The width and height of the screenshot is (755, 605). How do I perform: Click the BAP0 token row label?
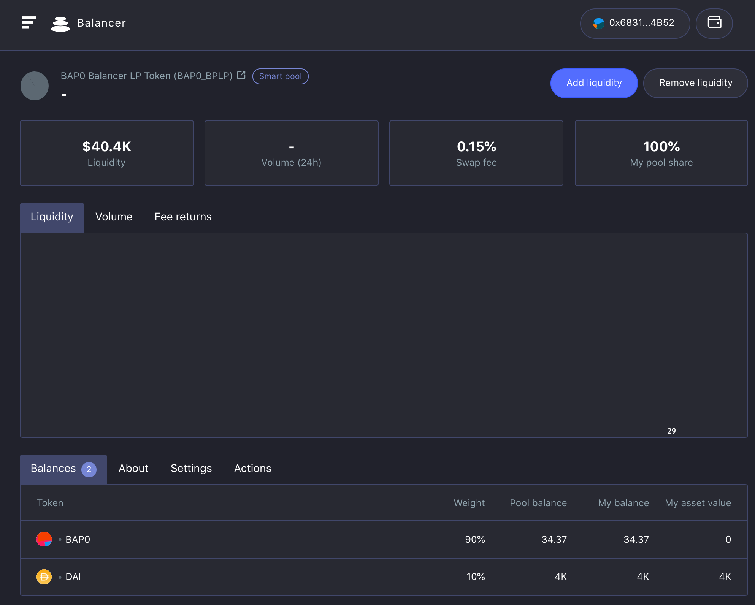click(78, 539)
